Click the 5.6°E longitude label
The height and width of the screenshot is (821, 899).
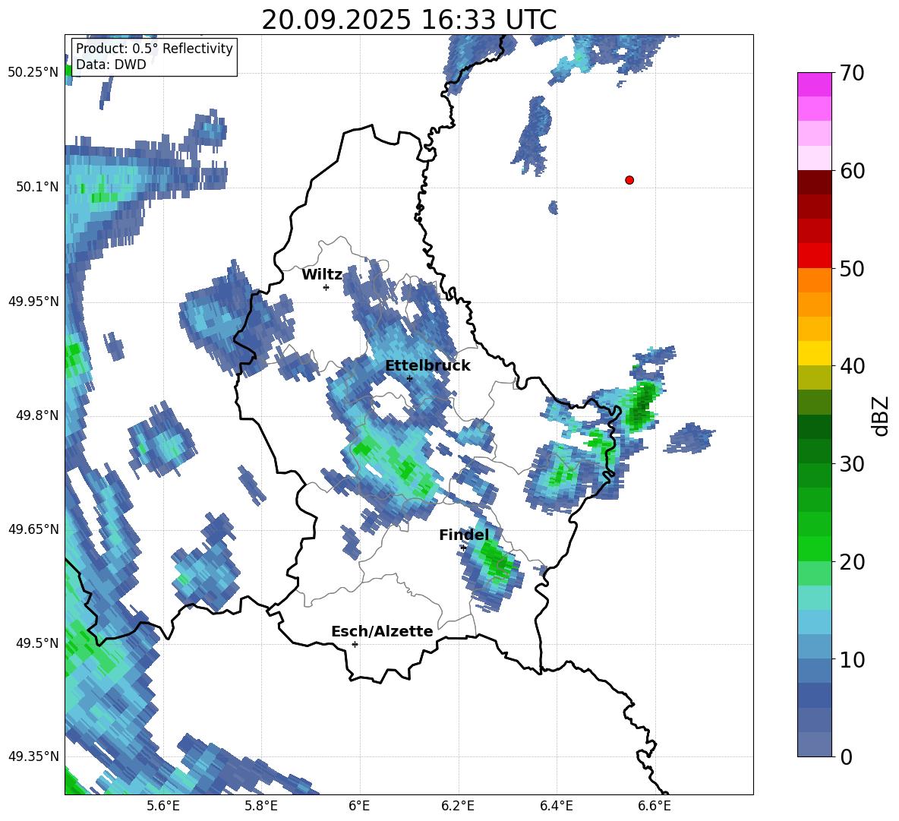pyautogui.click(x=162, y=806)
